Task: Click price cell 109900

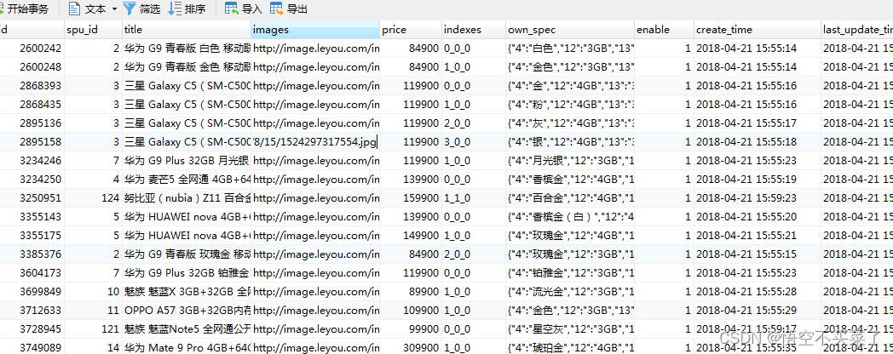Action: (x=411, y=311)
